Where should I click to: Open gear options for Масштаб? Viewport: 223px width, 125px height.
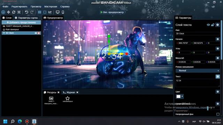click(x=217, y=58)
